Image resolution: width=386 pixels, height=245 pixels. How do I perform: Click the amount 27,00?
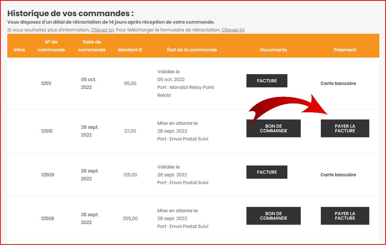[x=130, y=131]
